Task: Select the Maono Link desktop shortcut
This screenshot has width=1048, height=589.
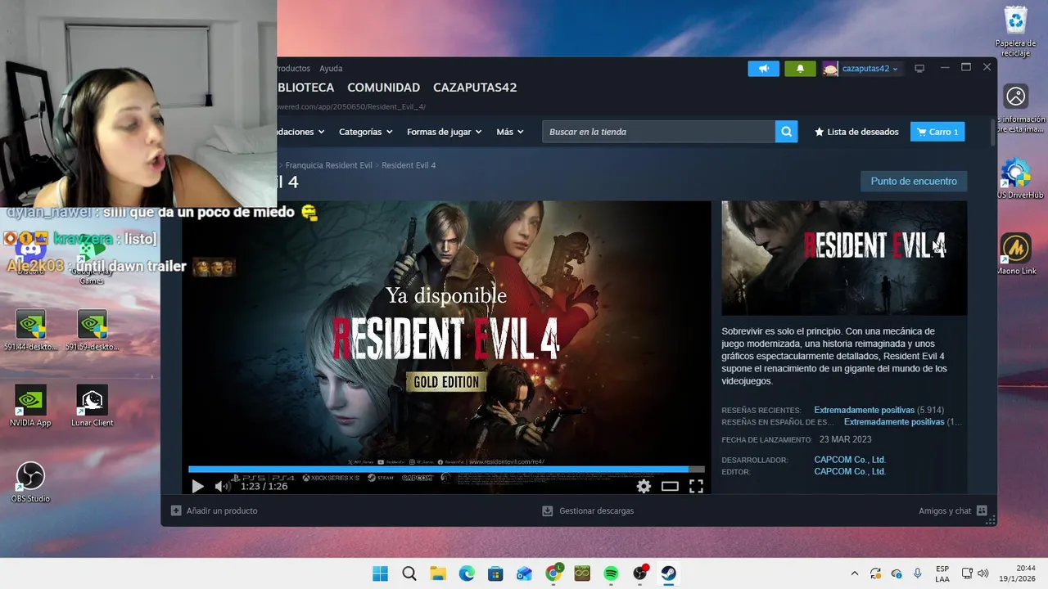Action: (1016, 254)
